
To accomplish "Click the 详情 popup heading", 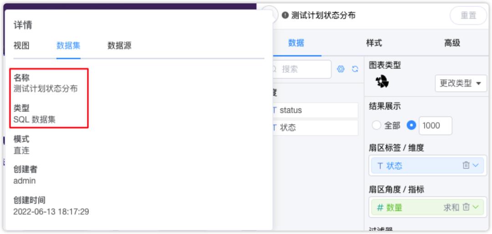I will point(23,25).
